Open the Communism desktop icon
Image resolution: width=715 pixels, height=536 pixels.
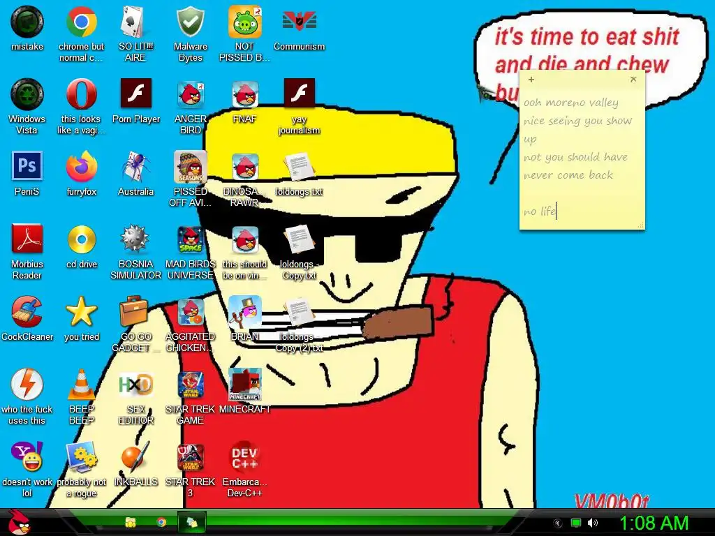point(299,22)
